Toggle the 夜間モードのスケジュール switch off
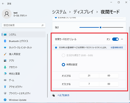The image size is (130, 103). point(115,39)
